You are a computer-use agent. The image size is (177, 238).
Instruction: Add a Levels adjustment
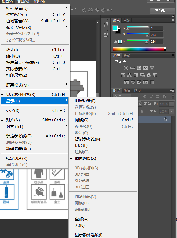pos(133,68)
